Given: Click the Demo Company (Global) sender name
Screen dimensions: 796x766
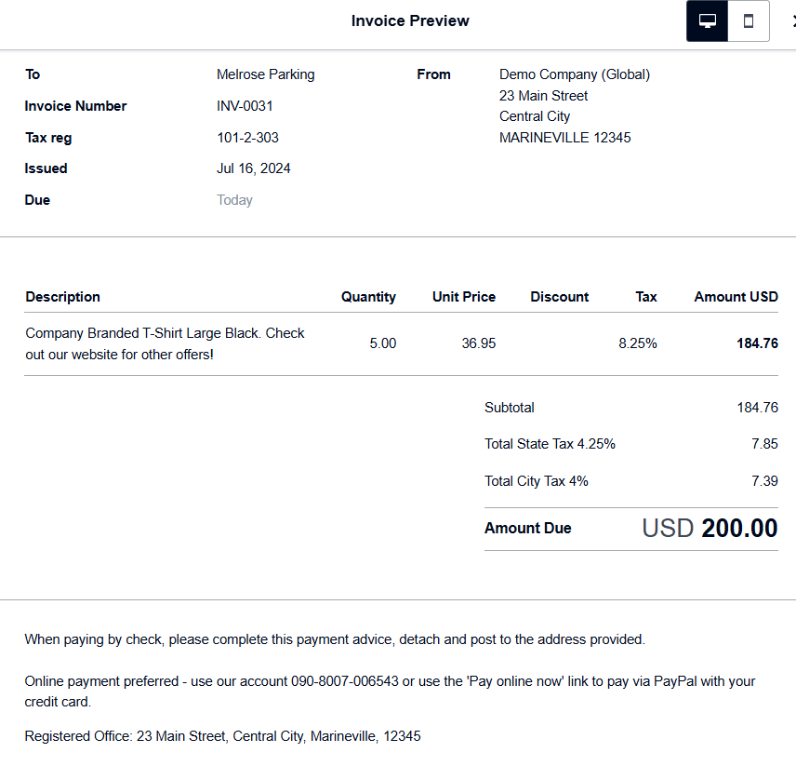Looking at the screenshot, I should click(x=574, y=74).
